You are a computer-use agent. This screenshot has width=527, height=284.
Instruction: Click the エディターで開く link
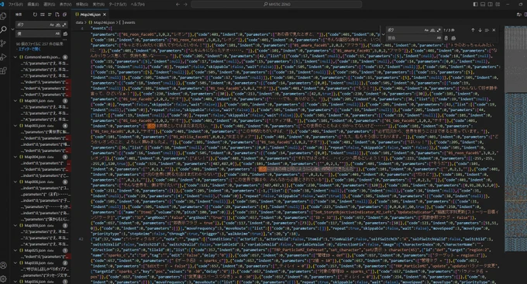tap(29, 49)
